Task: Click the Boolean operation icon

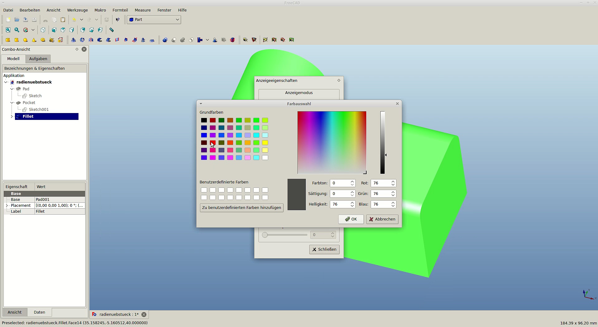Action: pyautogui.click(x=165, y=40)
